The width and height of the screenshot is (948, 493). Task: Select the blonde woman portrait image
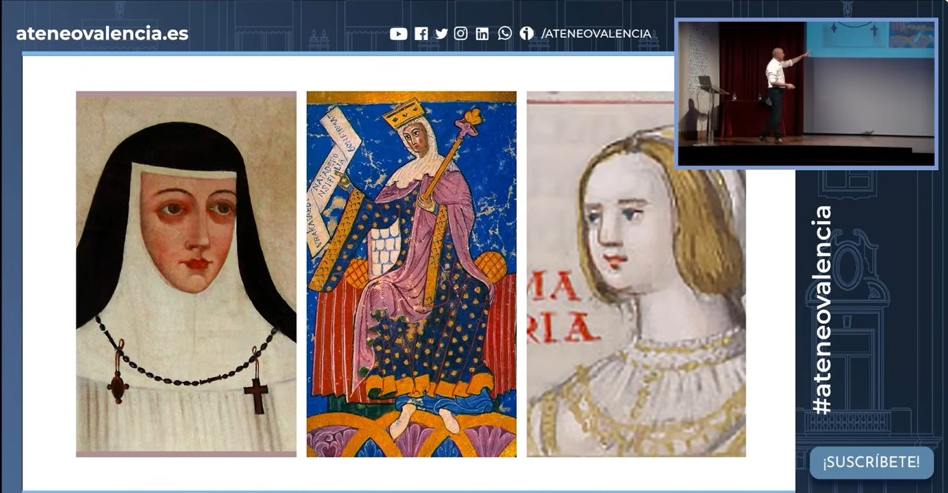[x=636, y=274]
